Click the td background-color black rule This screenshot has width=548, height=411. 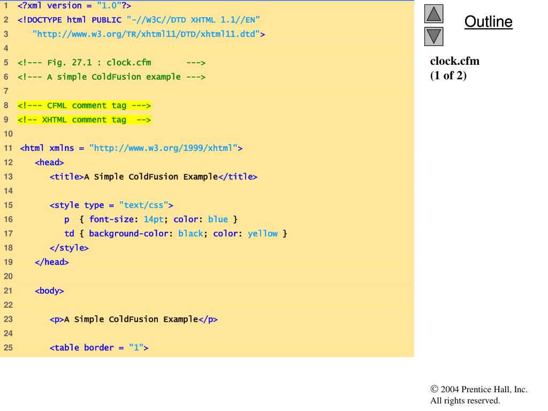pos(176,234)
